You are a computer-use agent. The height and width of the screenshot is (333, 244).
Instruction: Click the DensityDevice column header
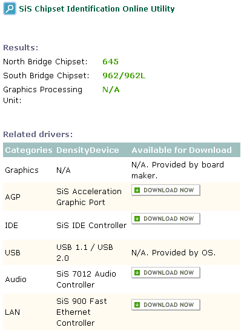88,150
